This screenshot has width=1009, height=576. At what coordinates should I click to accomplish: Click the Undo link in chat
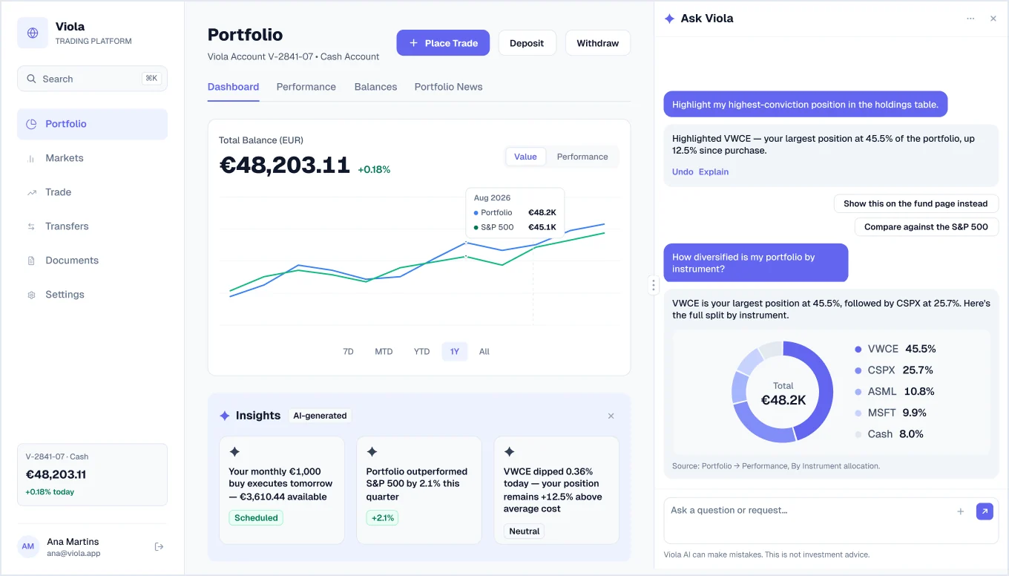(683, 171)
